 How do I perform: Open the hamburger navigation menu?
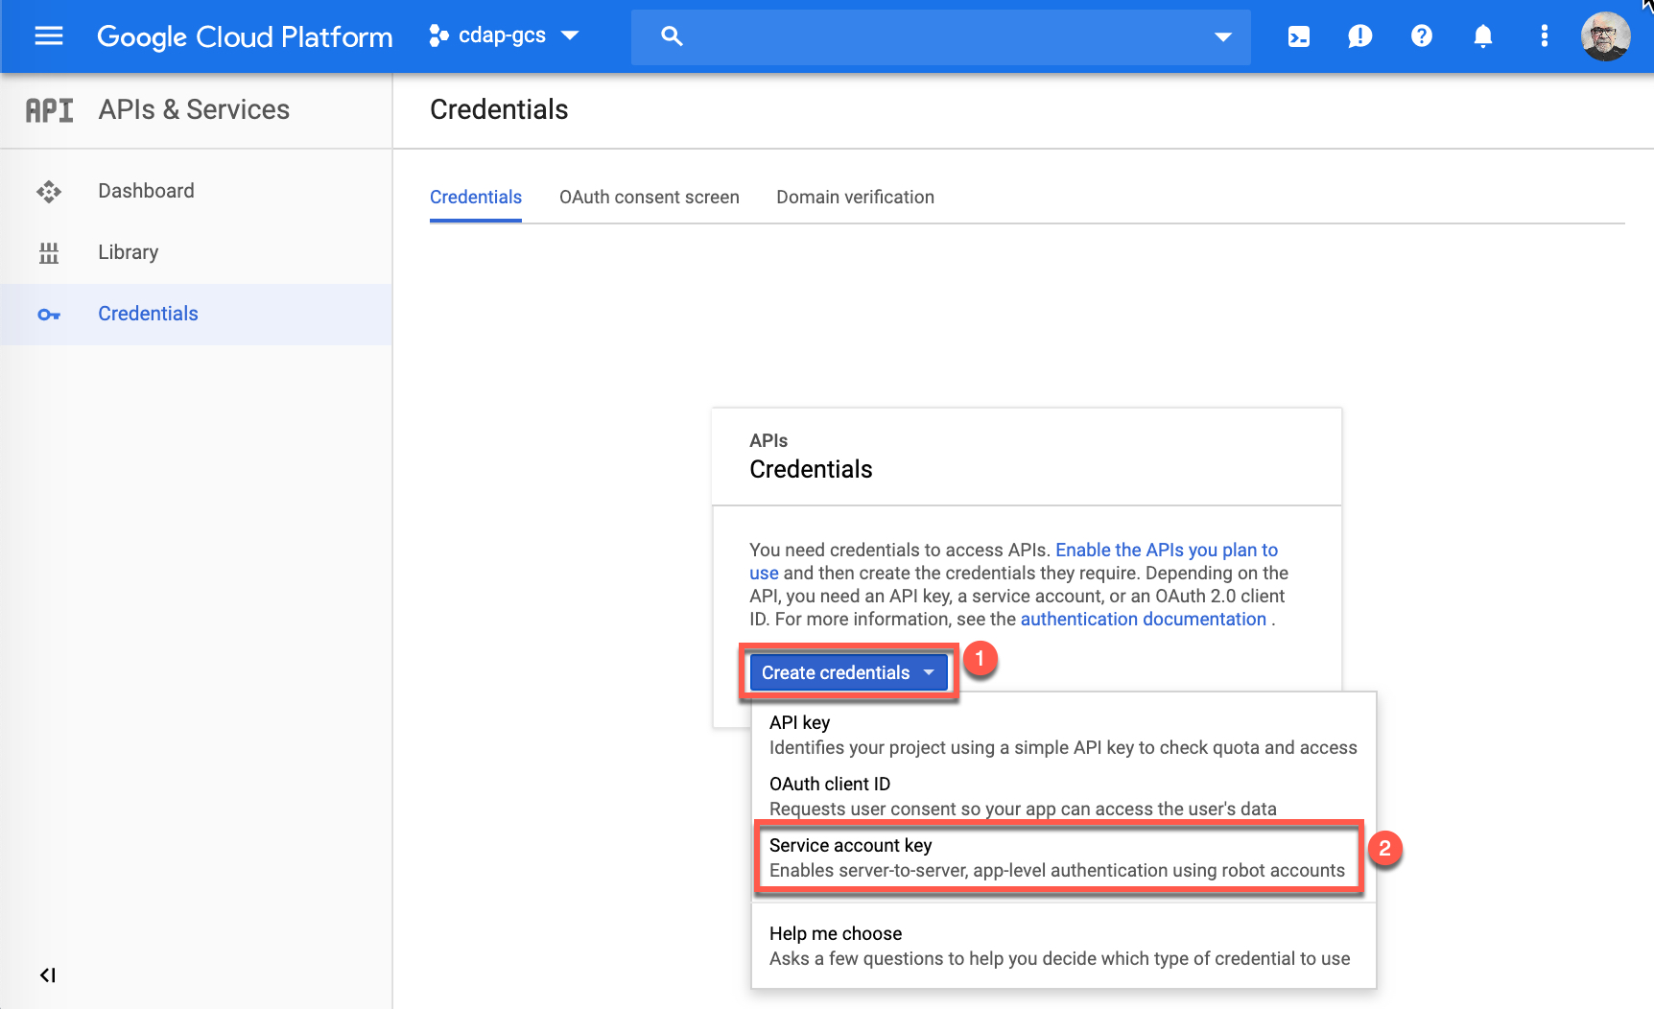tap(49, 36)
